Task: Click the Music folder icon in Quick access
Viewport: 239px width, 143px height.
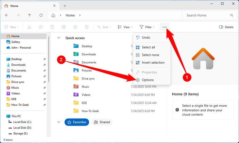Action: (76, 86)
